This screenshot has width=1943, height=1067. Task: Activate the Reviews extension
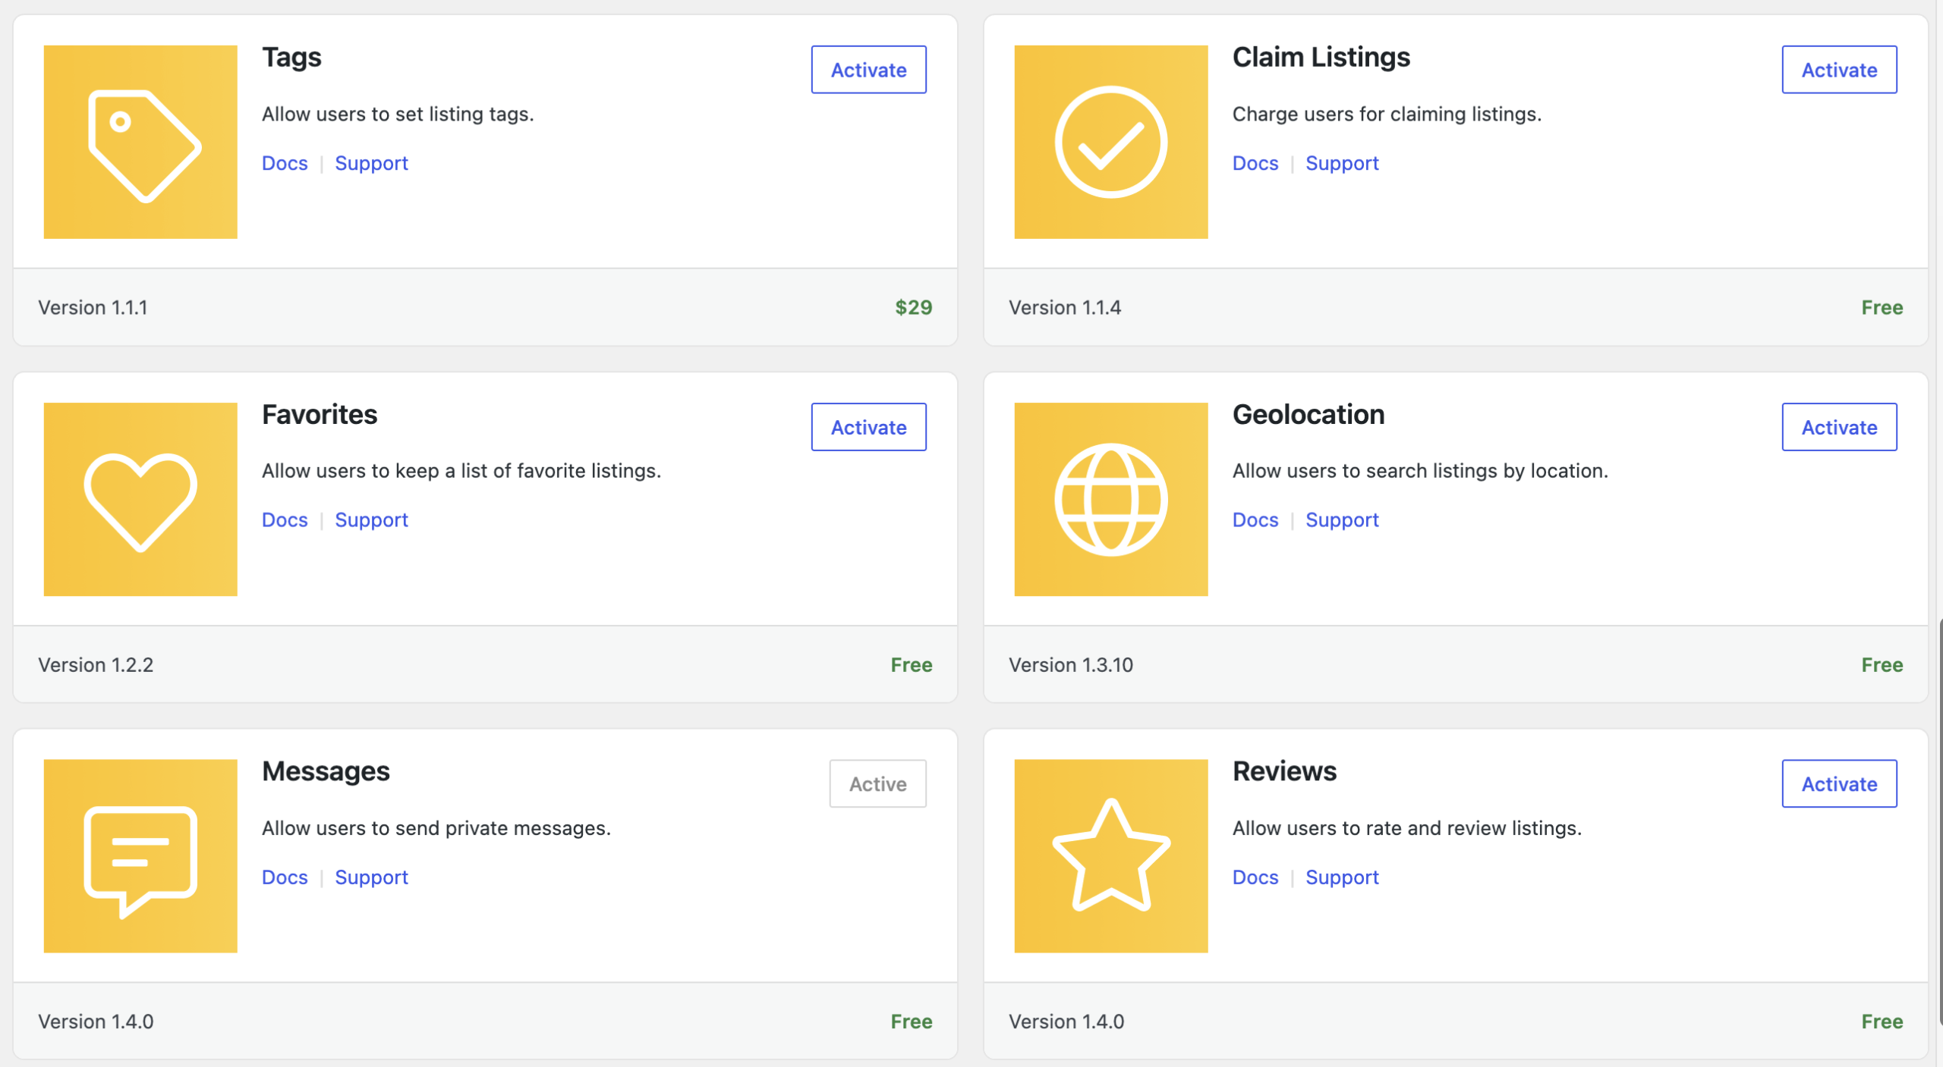(x=1839, y=783)
